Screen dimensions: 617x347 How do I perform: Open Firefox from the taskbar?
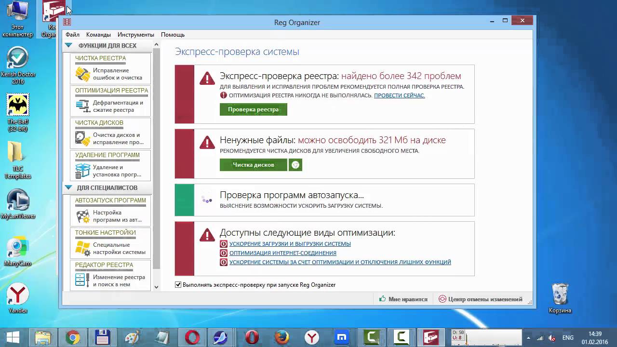tap(282, 337)
